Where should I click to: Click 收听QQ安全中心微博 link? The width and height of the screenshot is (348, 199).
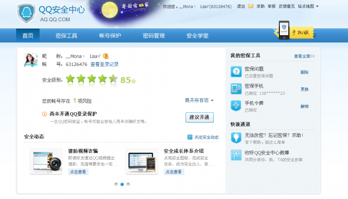[267, 153]
